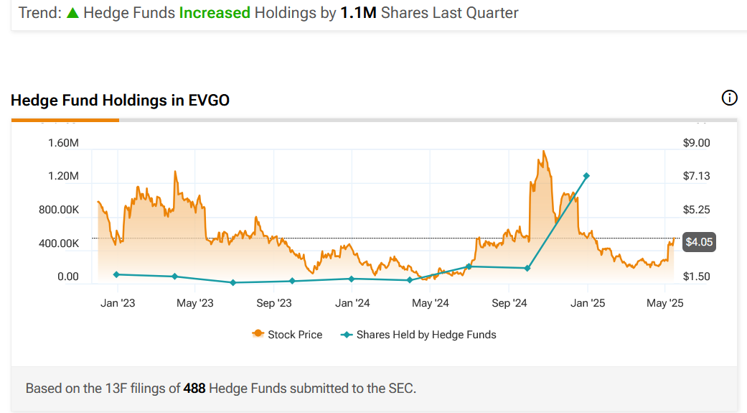The width and height of the screenshot is (747, 413).
Task: Select the '488' hedge funds count
Action: coord(194,388)
